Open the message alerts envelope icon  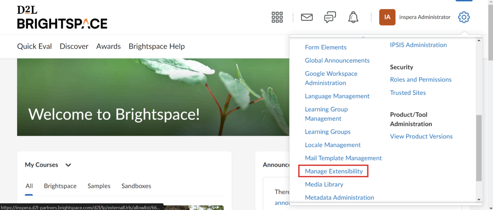point(307,17)
